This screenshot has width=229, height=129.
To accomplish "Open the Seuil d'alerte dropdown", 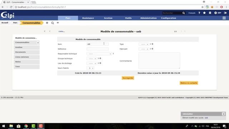I will coord(91,68).
